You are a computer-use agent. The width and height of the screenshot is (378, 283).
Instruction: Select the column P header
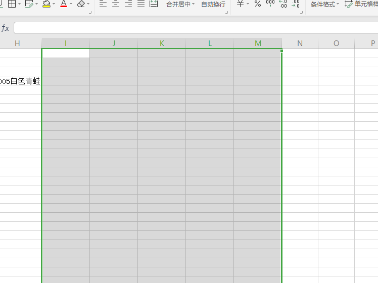click(366, 43)
